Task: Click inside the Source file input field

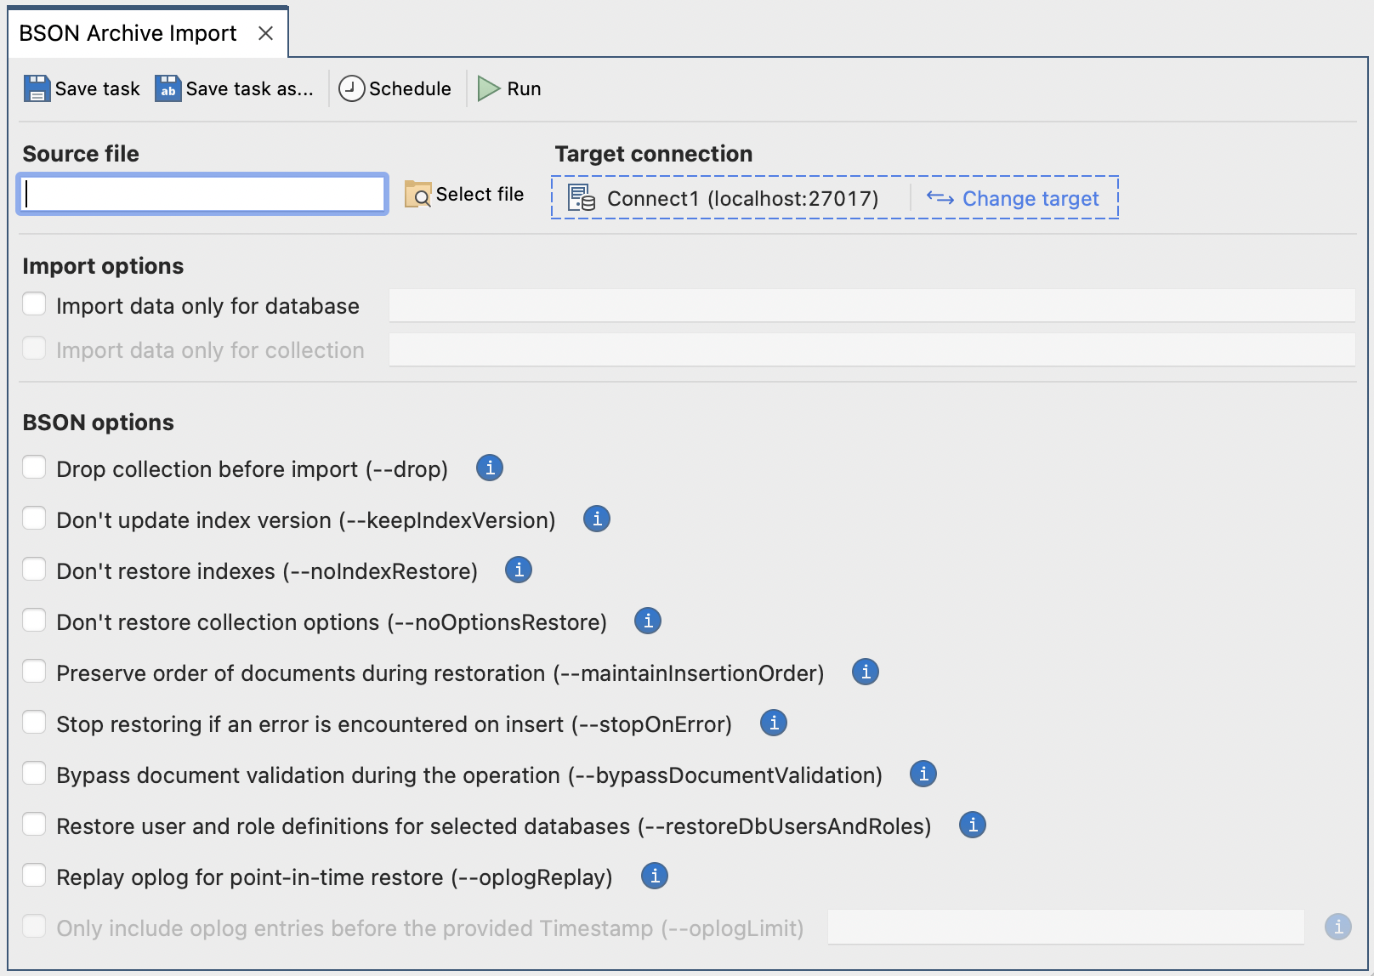Action: coord(202,195)
